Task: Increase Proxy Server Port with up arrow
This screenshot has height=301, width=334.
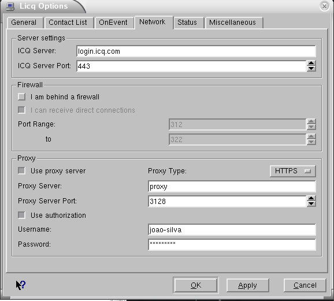Action: [x=311, y=199]
